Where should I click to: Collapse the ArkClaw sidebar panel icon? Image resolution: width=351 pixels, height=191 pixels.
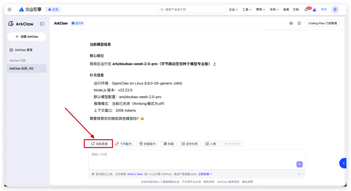coord(42,24)
